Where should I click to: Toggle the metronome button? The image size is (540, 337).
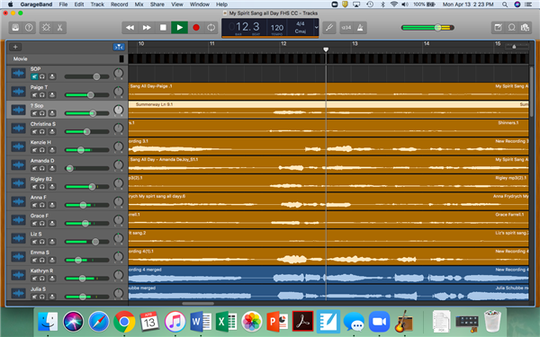[360, 28]
